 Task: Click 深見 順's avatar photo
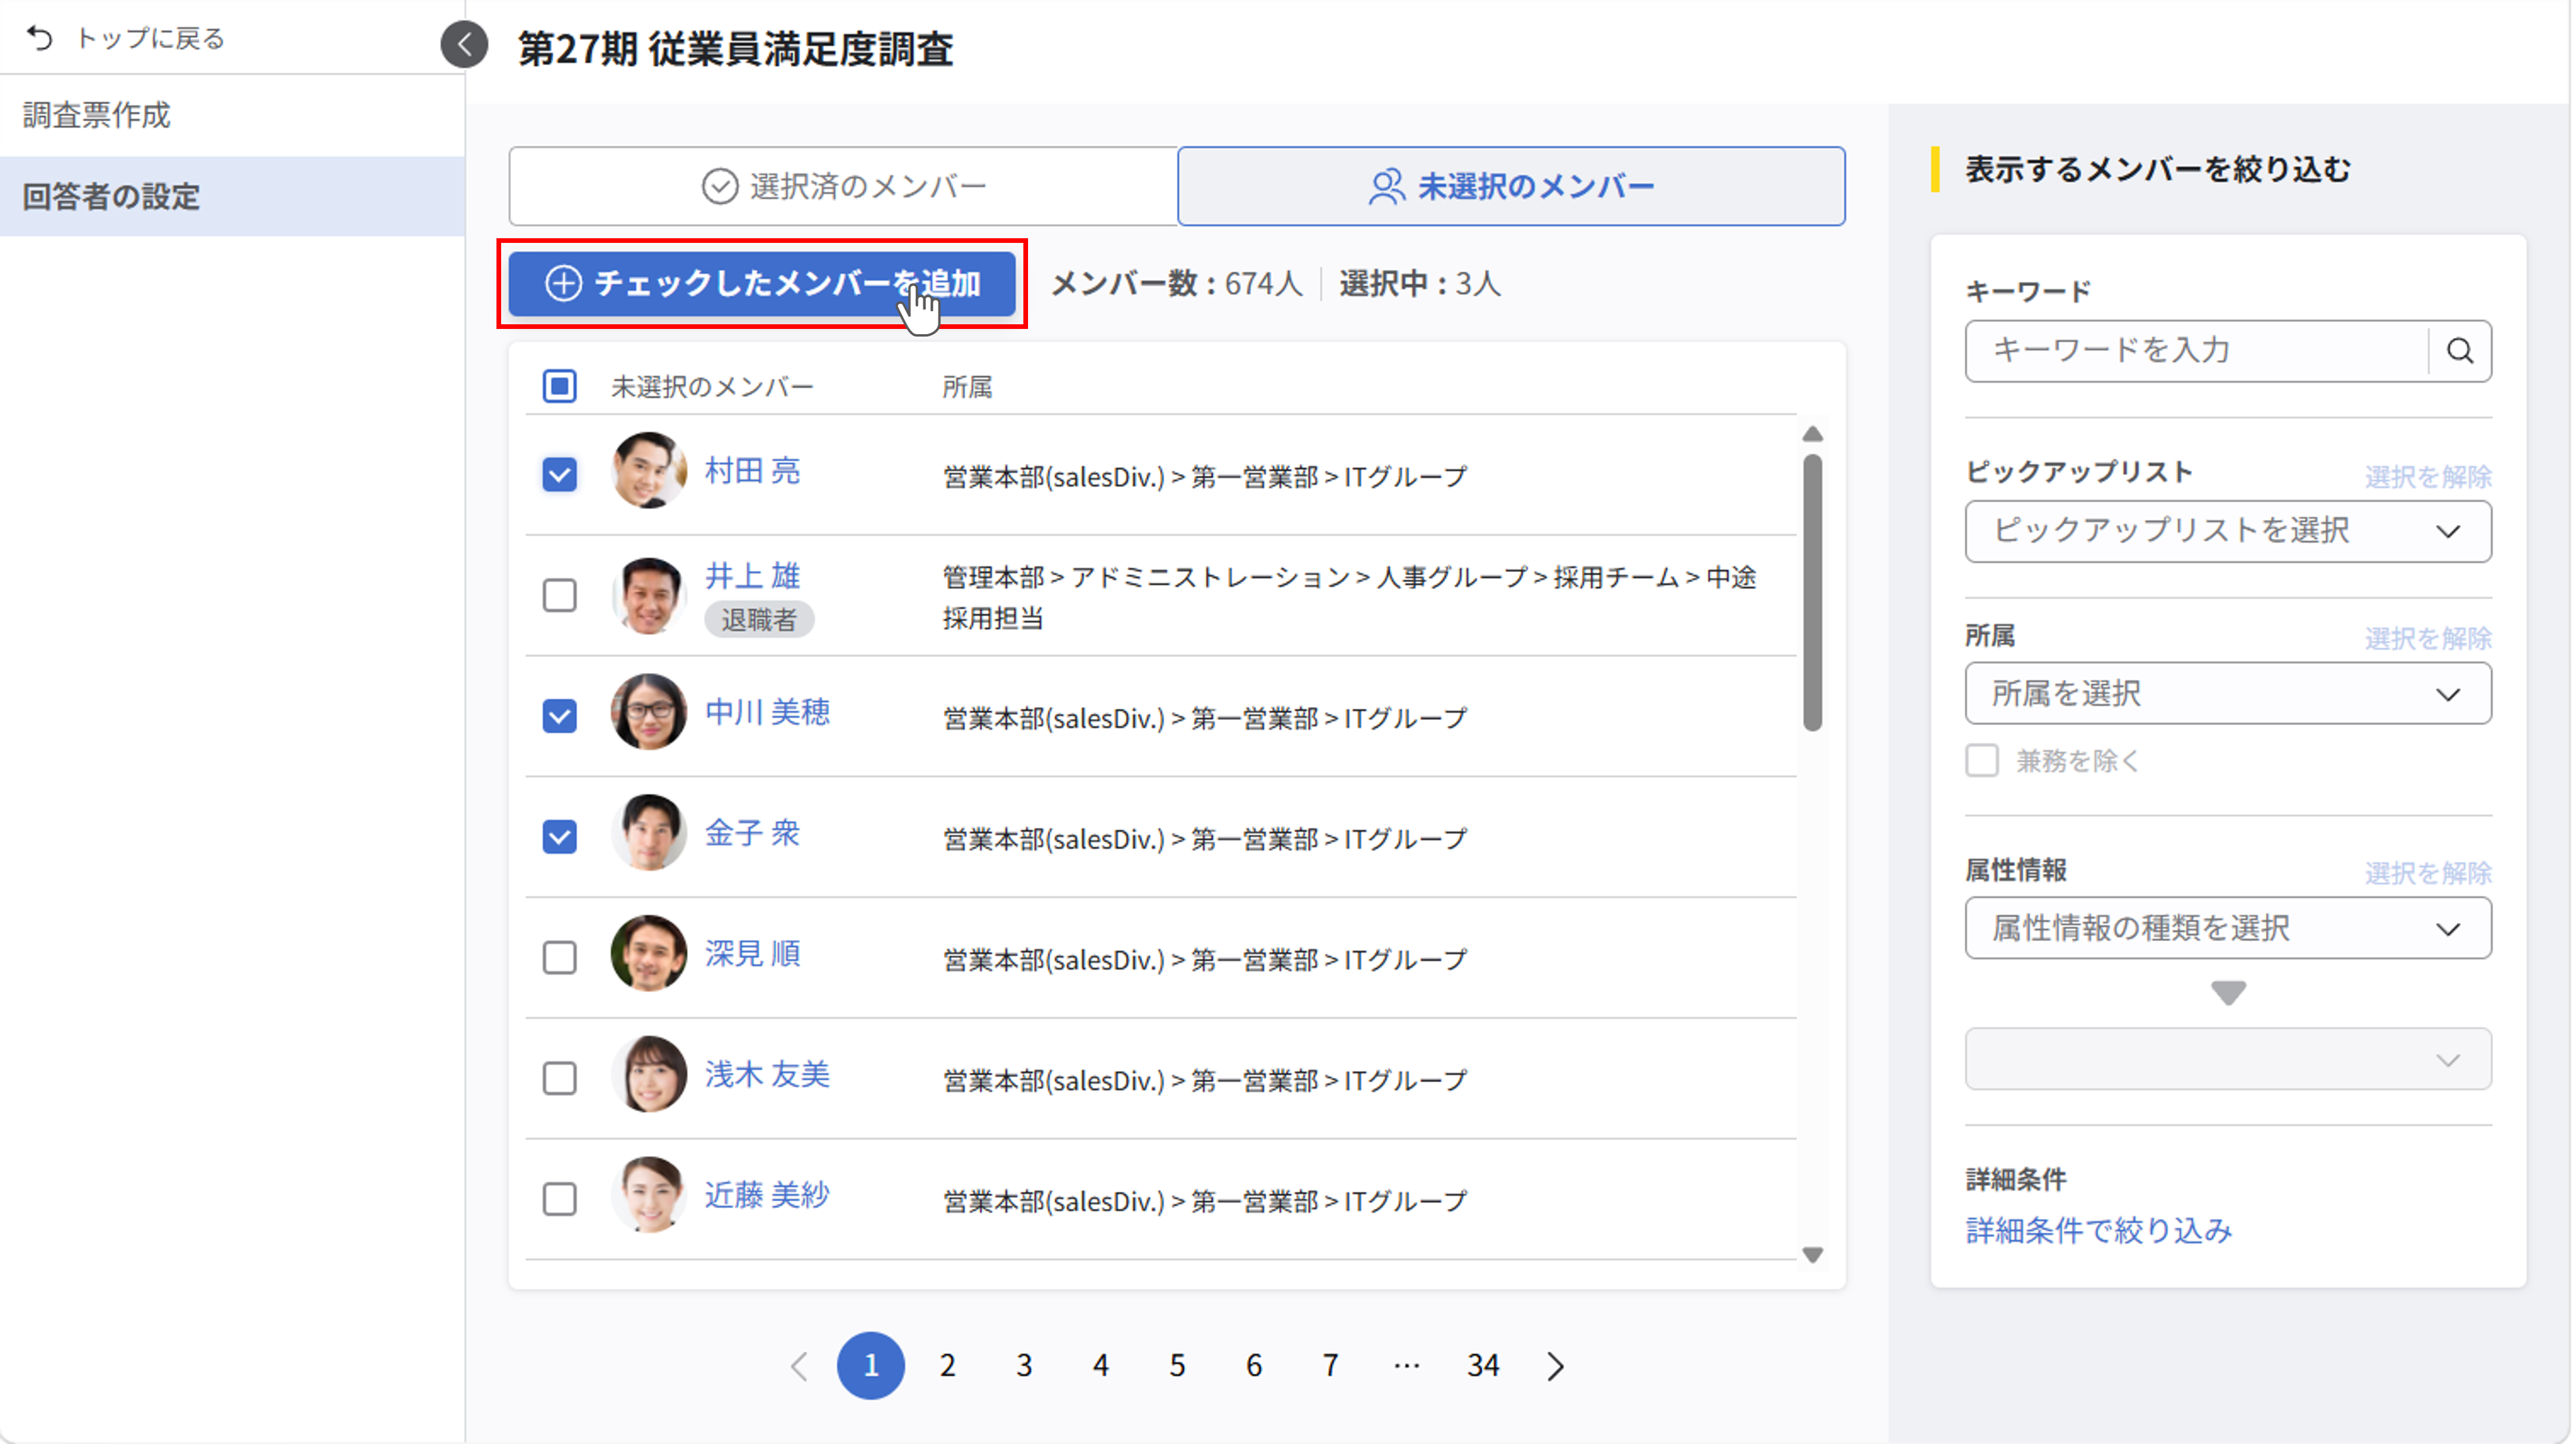pos(649,954)
